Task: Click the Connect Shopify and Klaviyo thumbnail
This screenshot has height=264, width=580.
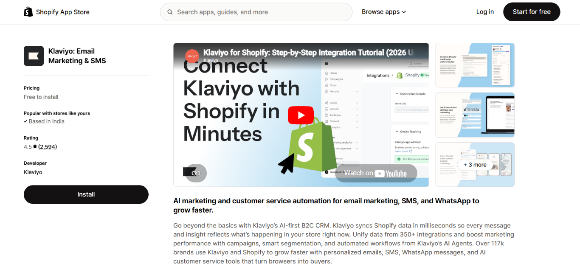Action: coord(475,65)
